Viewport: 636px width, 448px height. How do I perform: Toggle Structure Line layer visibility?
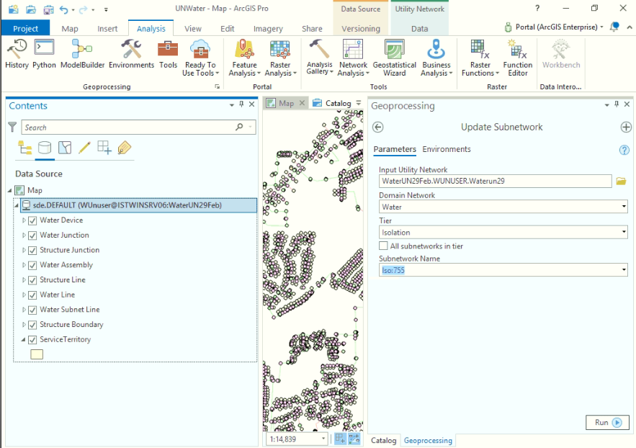click(x=32, y=280)
